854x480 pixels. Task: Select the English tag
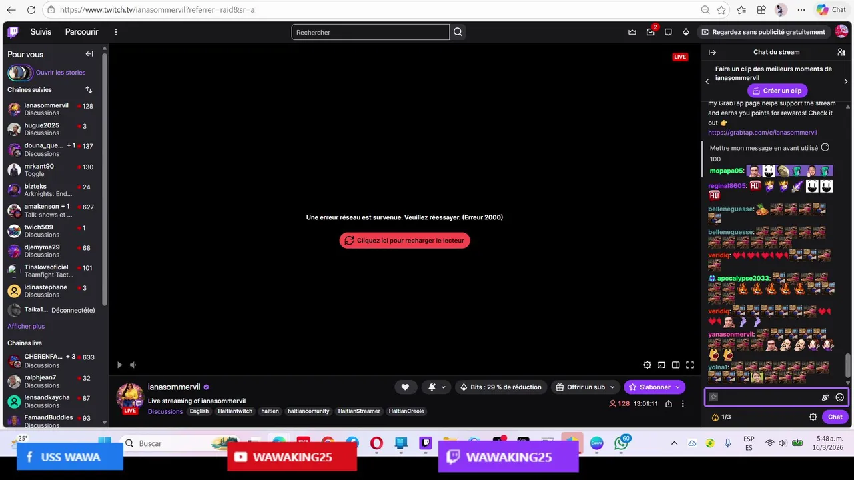pos(199,411)
